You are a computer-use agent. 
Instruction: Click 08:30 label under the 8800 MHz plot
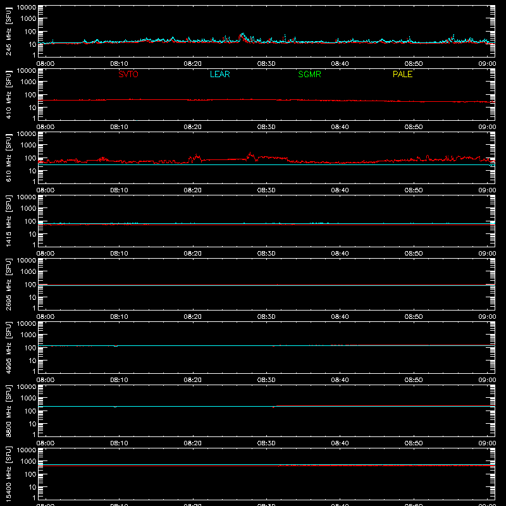[x=266, y=443]
